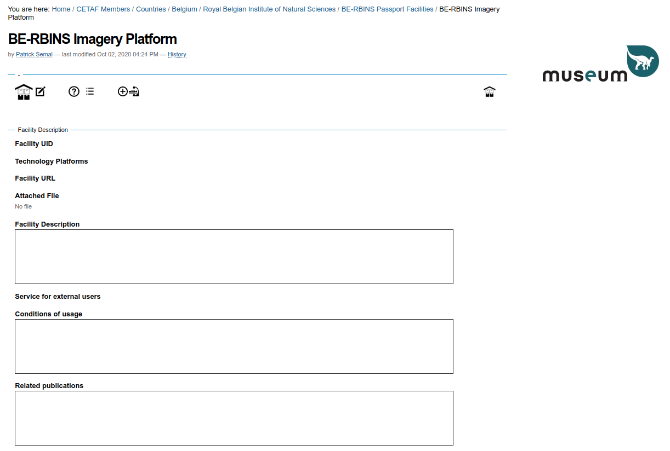This screenshot has height=451, width=670.
Task: Click inside Facility Description text box
Action: (x=234, y=257)
